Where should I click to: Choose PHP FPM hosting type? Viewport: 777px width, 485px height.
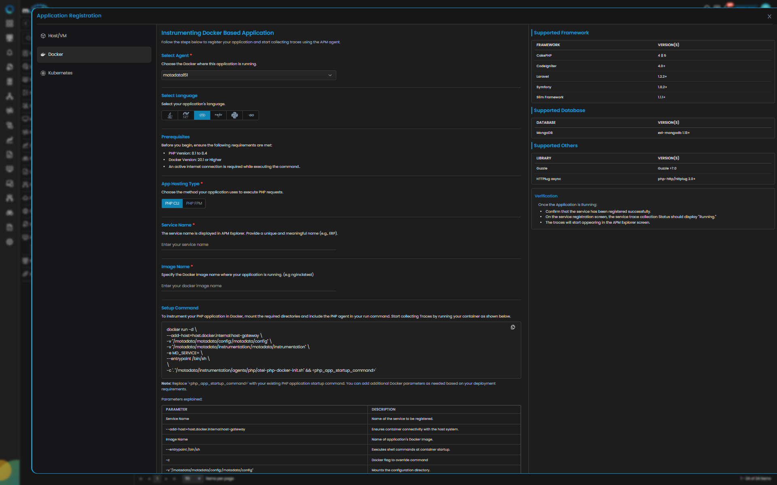[194, 203]
